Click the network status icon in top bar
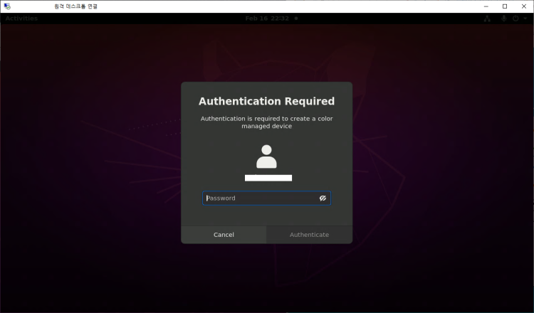The width and height of the screenshot is (534, 313). click(x=487, y=18)
